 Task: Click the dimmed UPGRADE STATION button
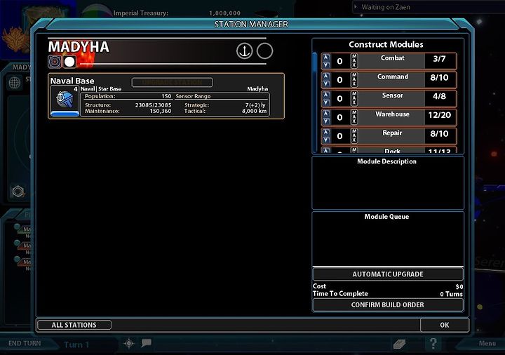[172, 83]
